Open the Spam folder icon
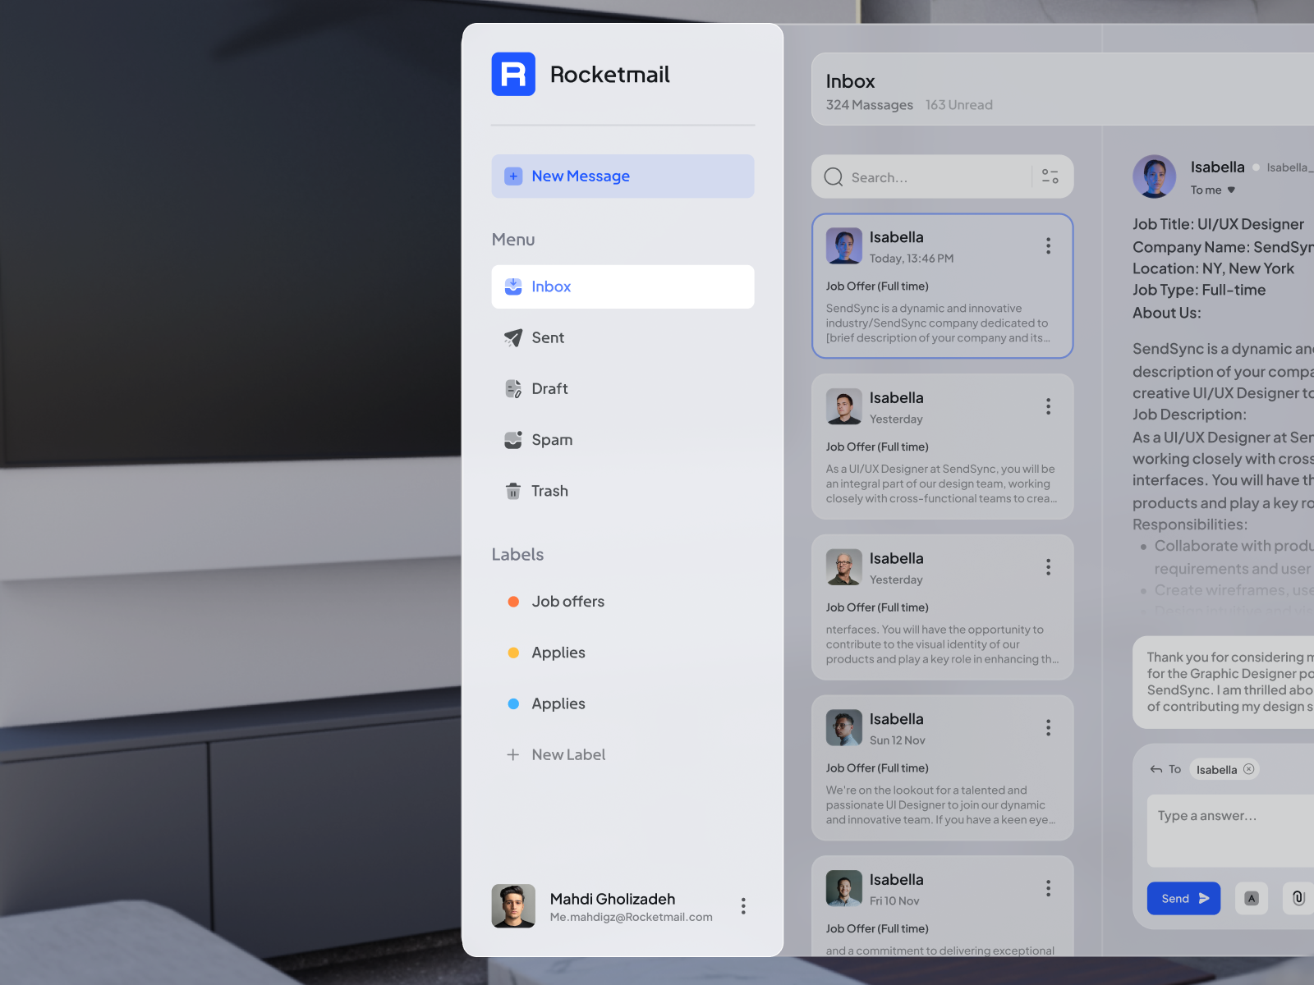This screenshot has width=1314, height=985. pyautogui.click(x=513, y=439)
